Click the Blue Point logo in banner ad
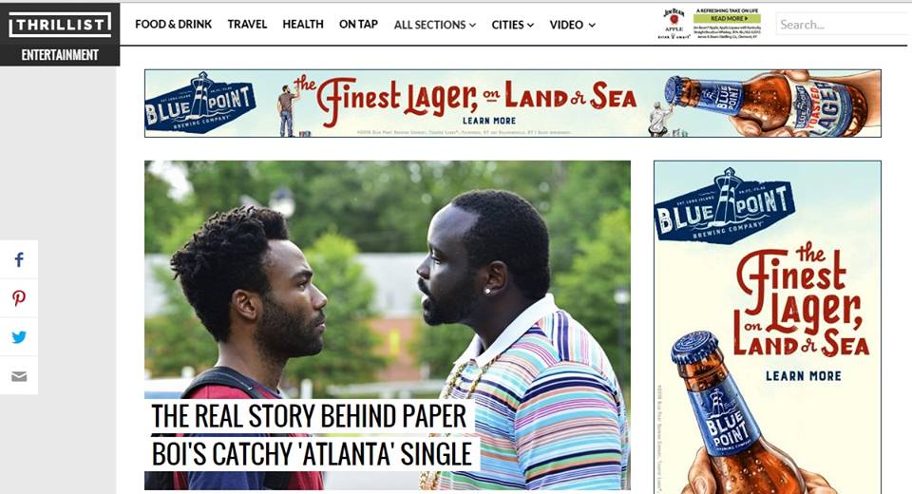The image size is (912, 494). point(200,103)
